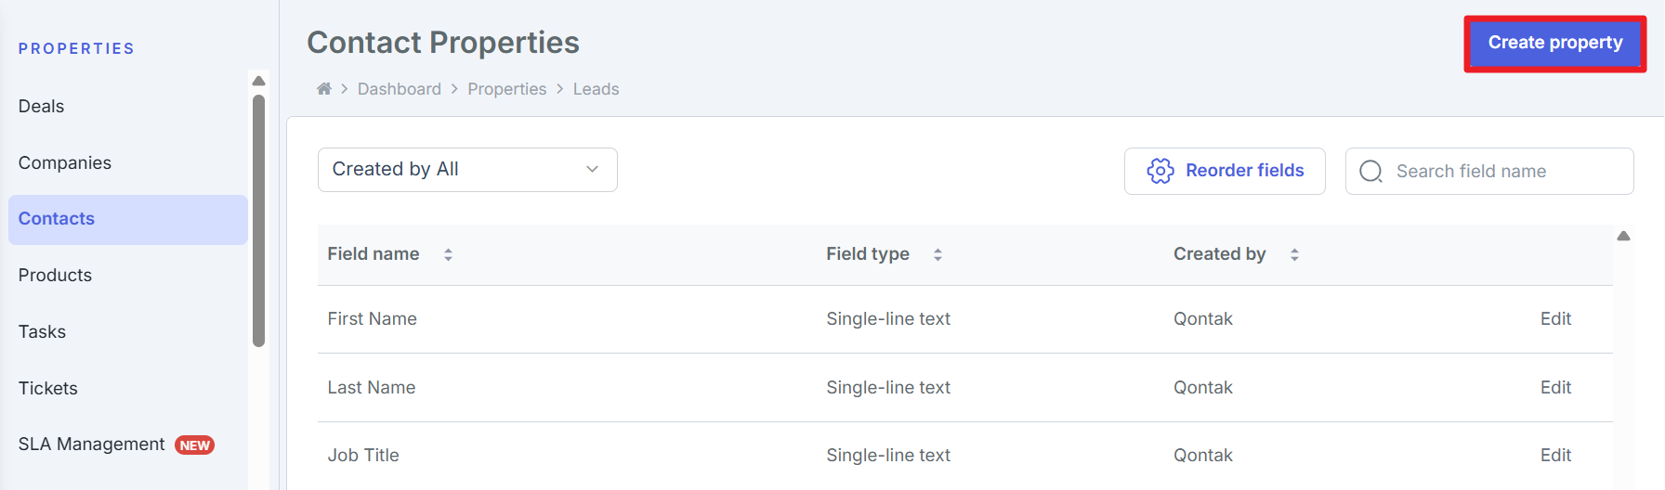Viewport: 1665px width, 490px height.
Task: Click the search magnifier icon
Action: click(1370, 172)
